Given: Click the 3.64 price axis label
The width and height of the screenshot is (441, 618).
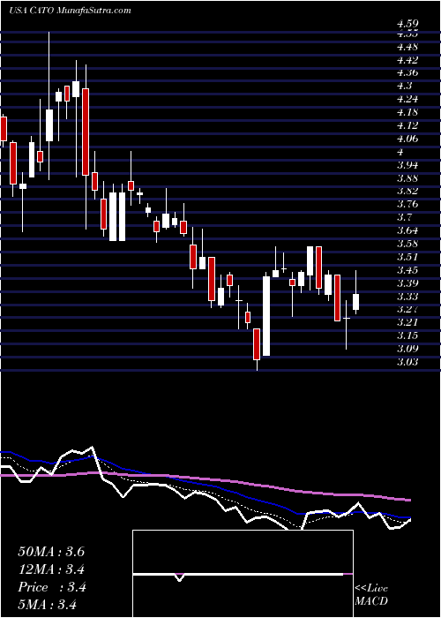Looking at the screenshot, I should coord(407,230).
